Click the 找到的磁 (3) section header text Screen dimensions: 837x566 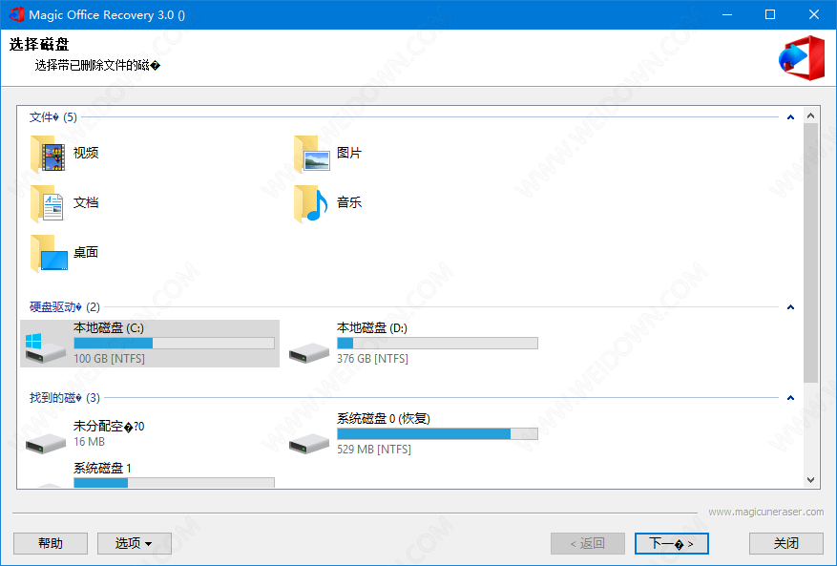[x=65, y=398]
